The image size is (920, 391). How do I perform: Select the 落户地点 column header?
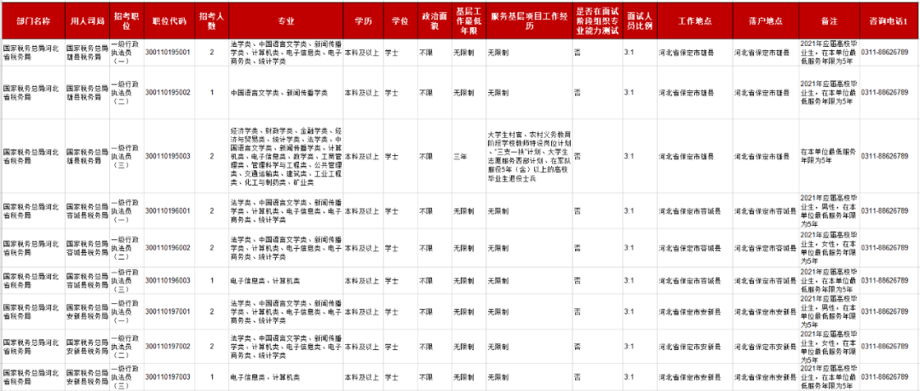[766, 20]
